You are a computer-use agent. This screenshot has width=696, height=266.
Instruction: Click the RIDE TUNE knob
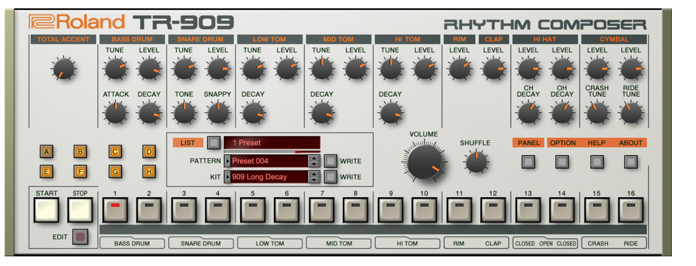pyautogui.click(x=631, y=113)
